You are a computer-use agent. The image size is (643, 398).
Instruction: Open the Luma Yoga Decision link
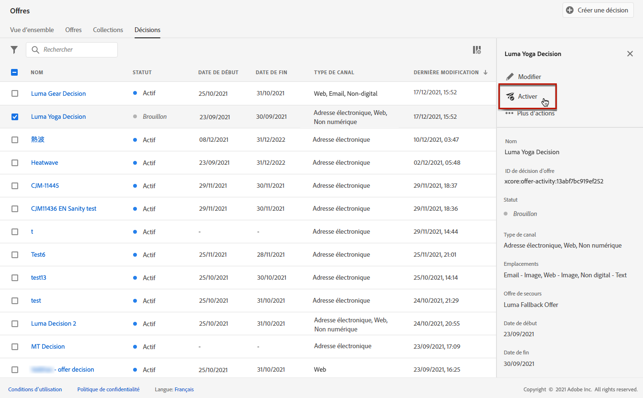[x=58, y=116]
